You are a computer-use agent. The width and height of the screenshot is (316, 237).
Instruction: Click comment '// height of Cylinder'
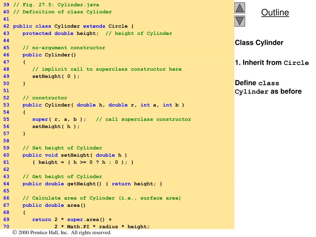pos(139,33)
